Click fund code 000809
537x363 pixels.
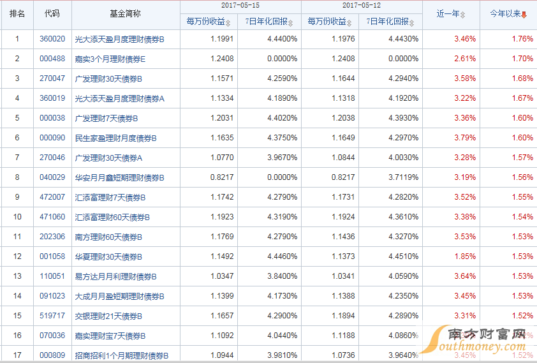(52, 355)
